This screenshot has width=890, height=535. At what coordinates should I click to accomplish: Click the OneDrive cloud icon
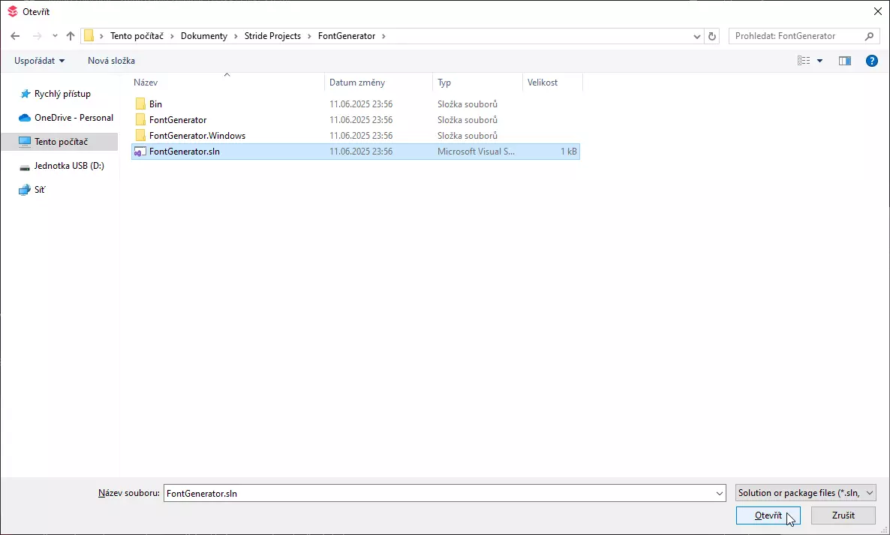coord(25,118)
